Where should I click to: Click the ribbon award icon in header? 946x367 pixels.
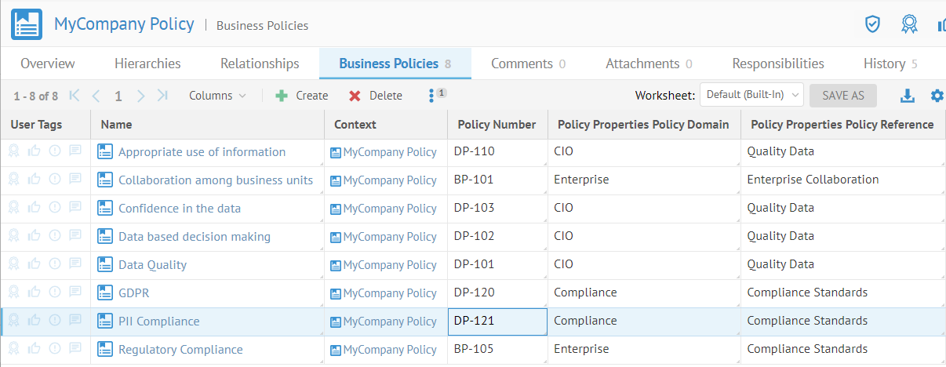[x=909, y=24]
